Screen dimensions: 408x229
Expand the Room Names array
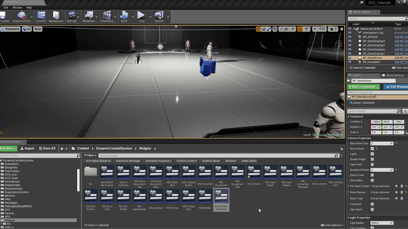(348, 192)
